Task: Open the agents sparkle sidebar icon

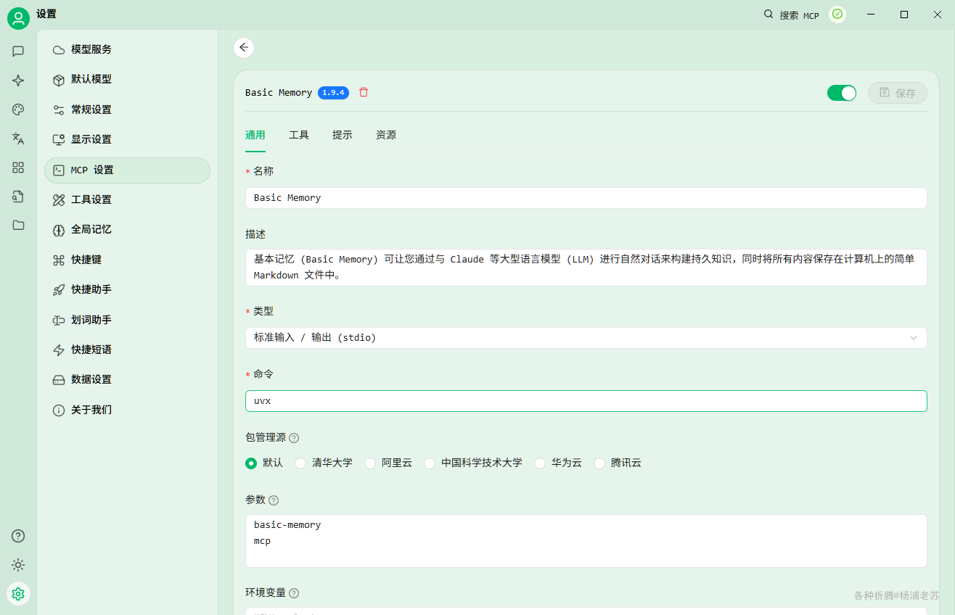Action: pos(18,81)
